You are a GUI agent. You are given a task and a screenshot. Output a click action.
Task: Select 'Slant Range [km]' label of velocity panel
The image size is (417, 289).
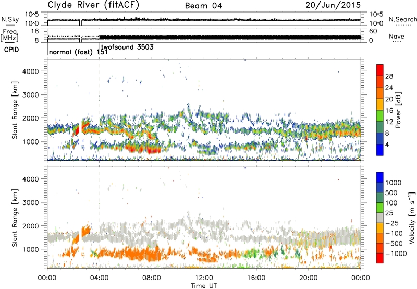click(x=15, y=218)
